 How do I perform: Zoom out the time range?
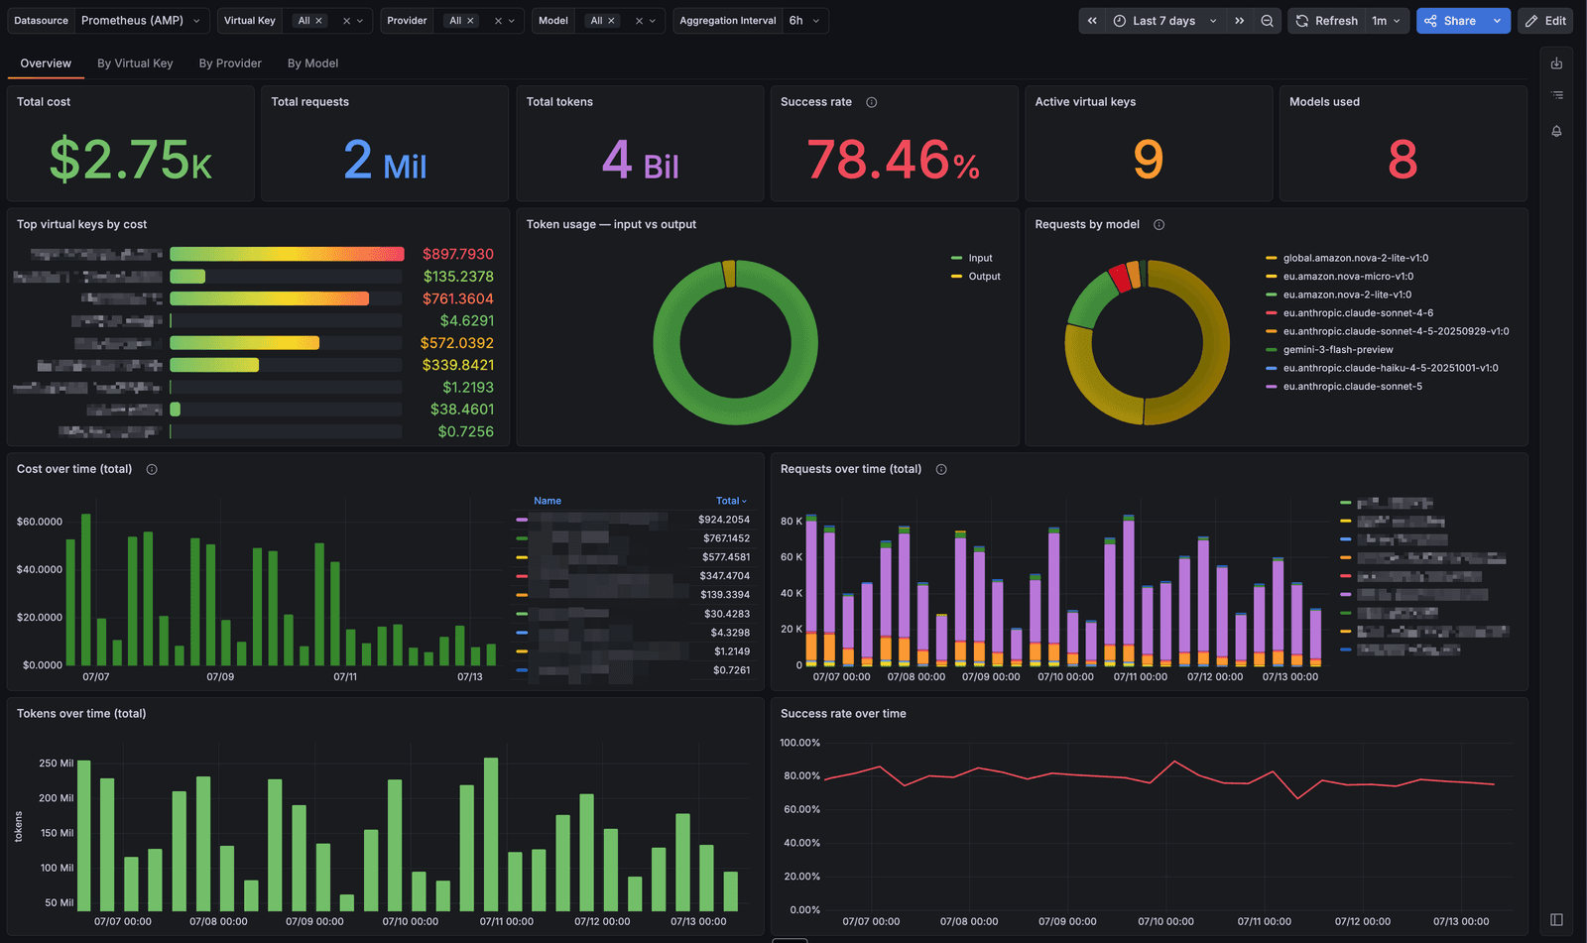tap(1267, 21)
